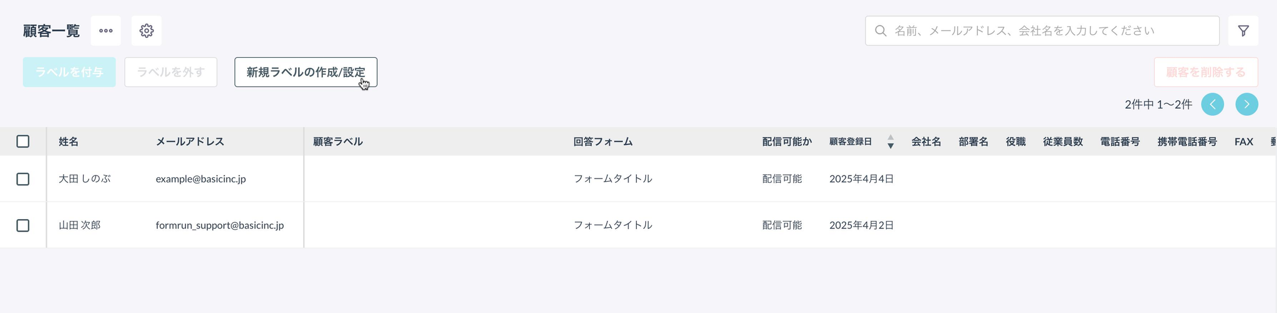This screenshot has width=1277, height=313.
Task: Open email example@basicinc.jp row
Action: [x=201, y=179]
